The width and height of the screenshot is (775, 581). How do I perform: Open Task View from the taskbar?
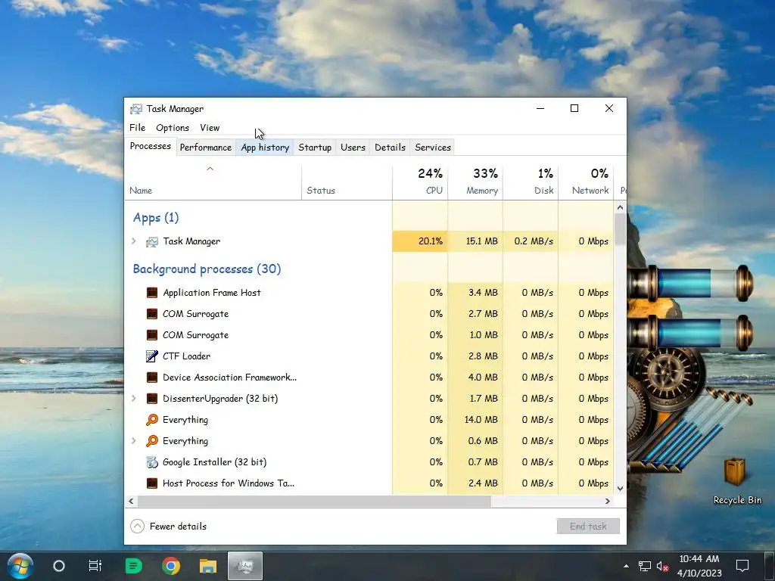point(95,566)
